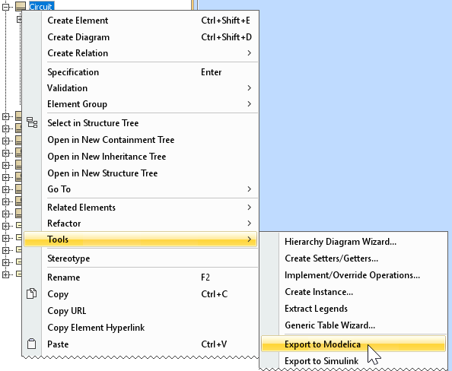Select Copy Element Hyperlink entry
Image resolution: width=452 pixels, height=371 pixels.
click(x=141, y=328)
